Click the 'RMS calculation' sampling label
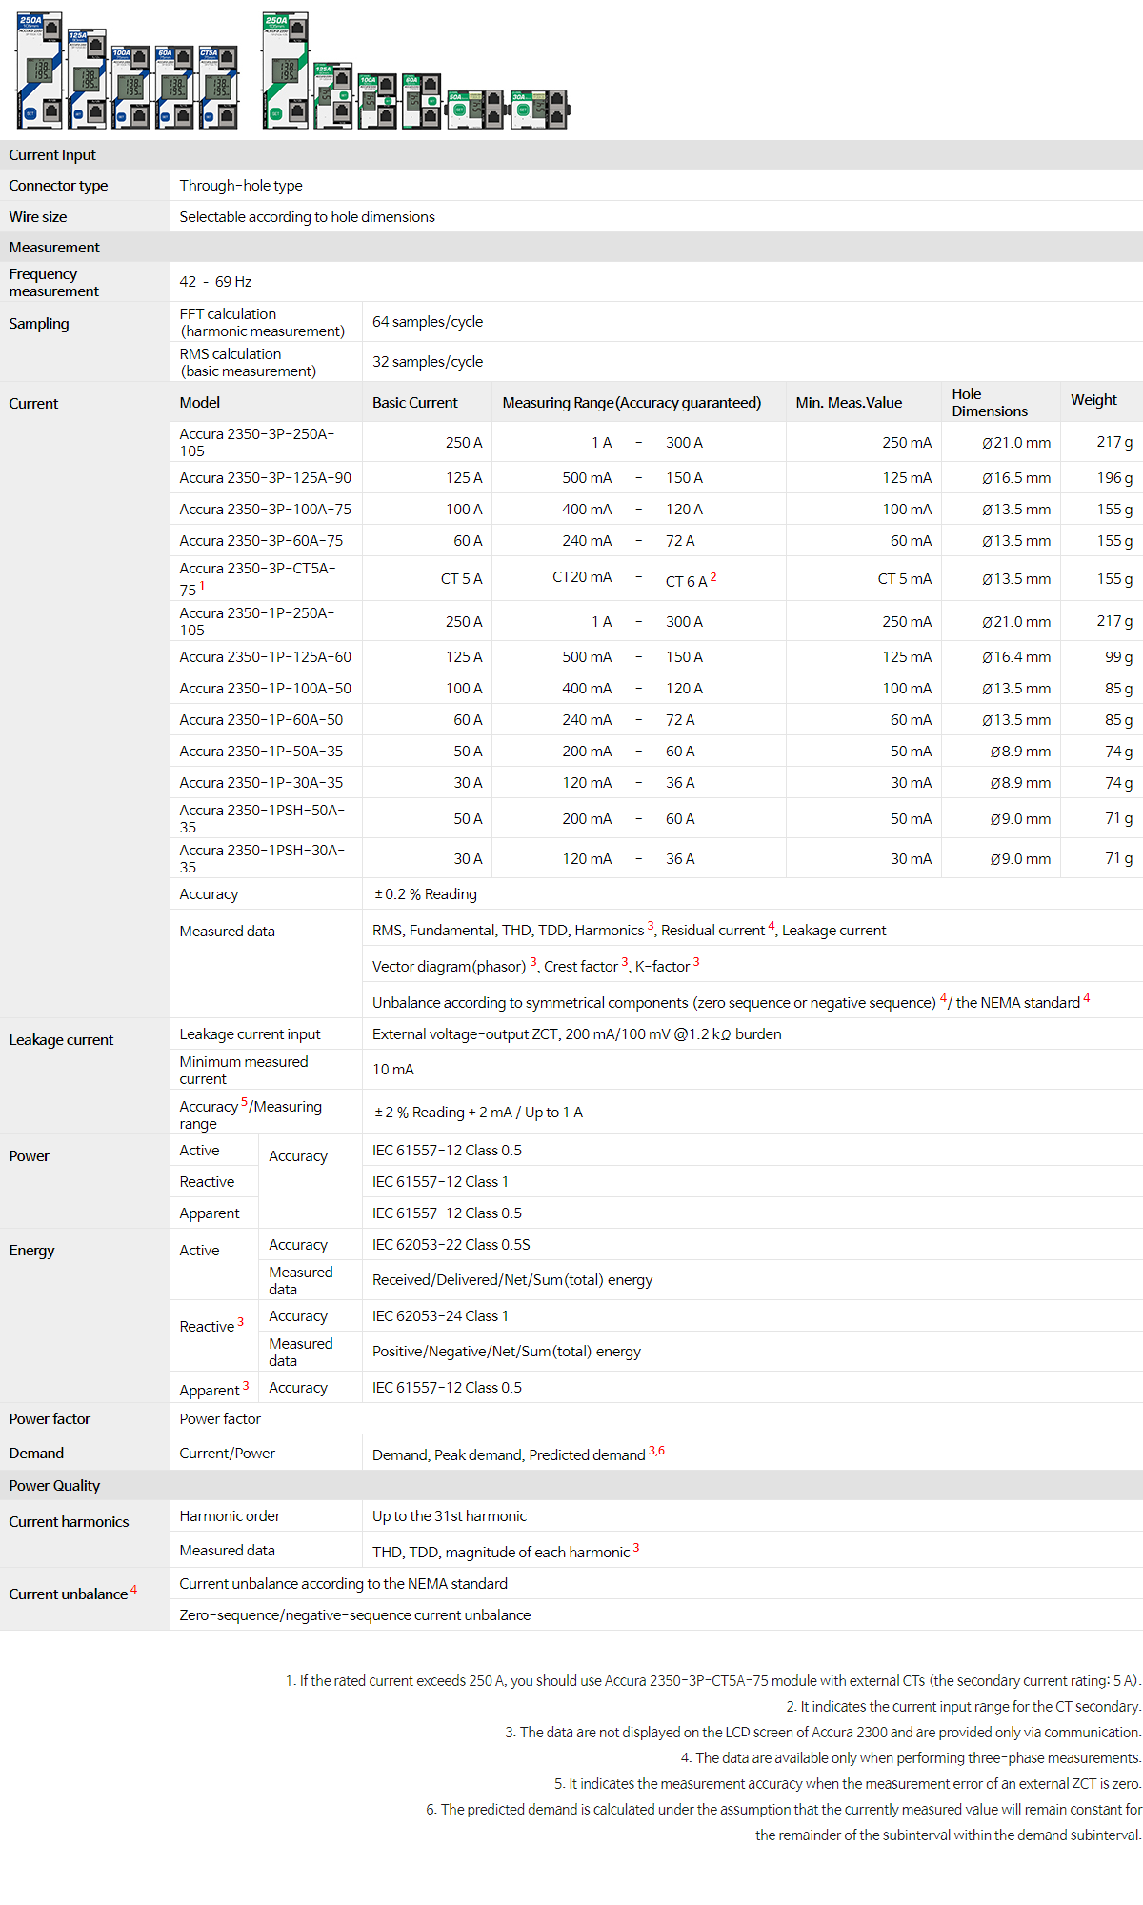 click(x=248, y=362)
